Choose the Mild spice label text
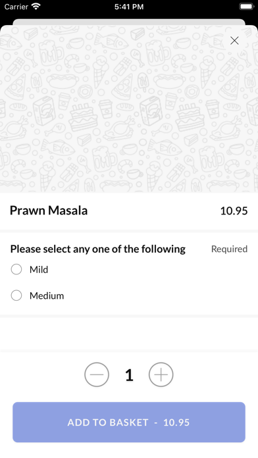The image size is (258, 458). pos(39,270)
